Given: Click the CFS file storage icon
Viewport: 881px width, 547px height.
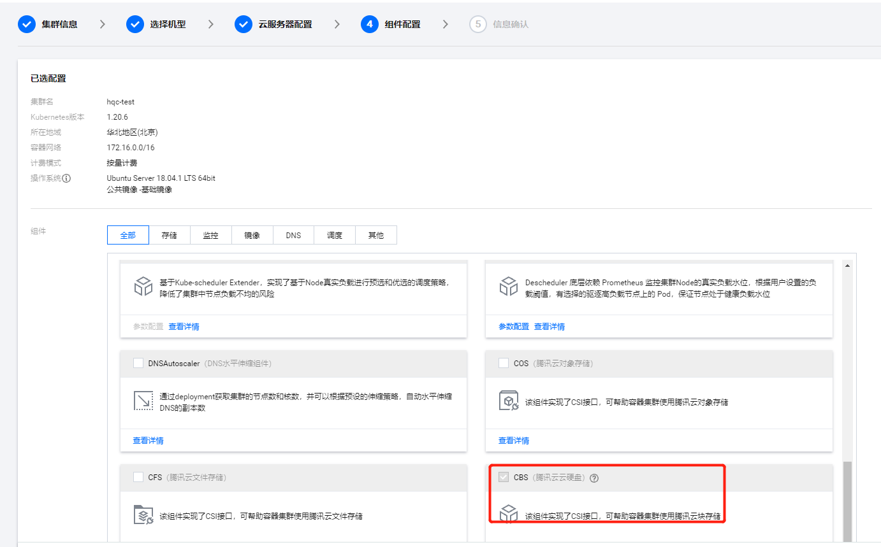Looking at the screenshot, I should pos(143,515).
